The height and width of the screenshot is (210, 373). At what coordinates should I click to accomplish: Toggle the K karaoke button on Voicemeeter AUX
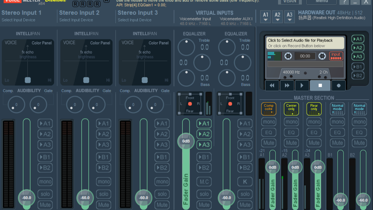(245, 181)
